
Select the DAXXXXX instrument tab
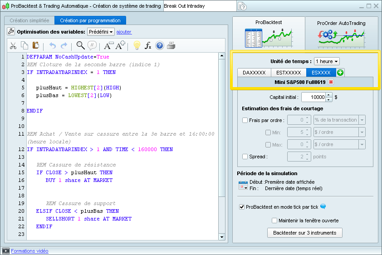pos(254,73)
